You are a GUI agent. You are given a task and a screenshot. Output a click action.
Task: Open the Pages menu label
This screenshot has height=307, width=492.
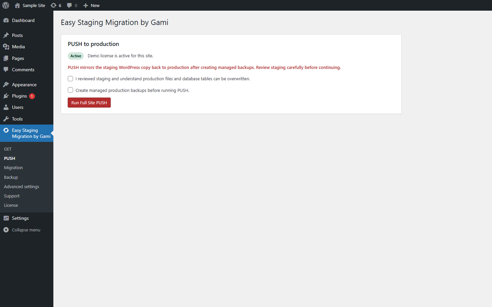(x=18, y=58)
